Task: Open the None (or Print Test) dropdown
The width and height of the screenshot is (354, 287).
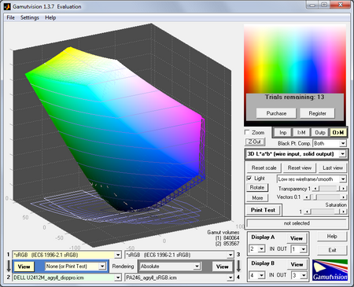Action: coord(76,267)
